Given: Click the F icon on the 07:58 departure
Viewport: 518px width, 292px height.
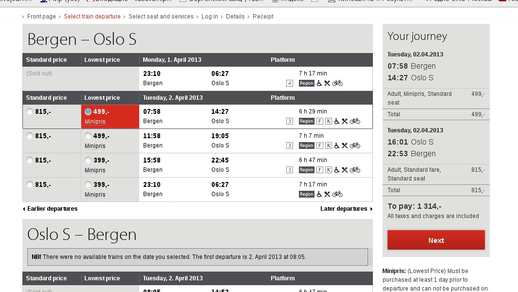Looking at the screenshot, I should (320, 121).
